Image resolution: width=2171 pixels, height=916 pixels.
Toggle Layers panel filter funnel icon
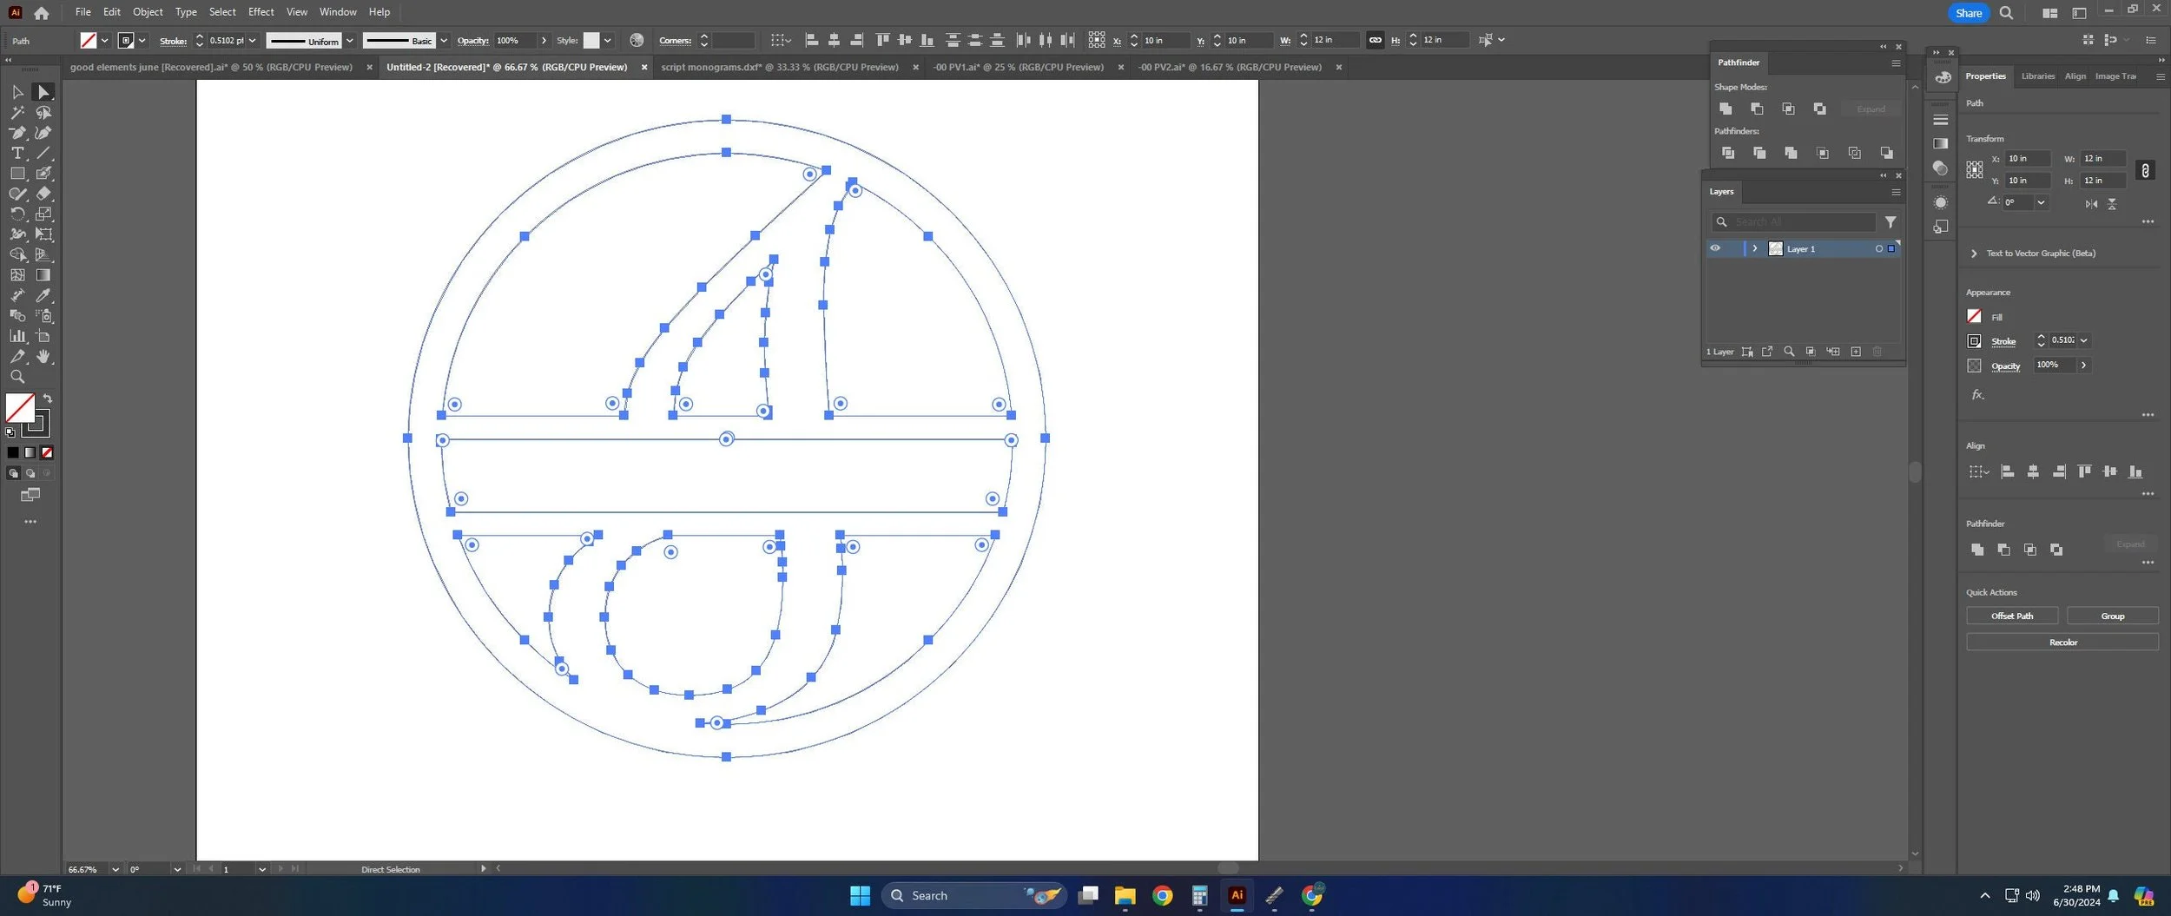point(1891,222)
